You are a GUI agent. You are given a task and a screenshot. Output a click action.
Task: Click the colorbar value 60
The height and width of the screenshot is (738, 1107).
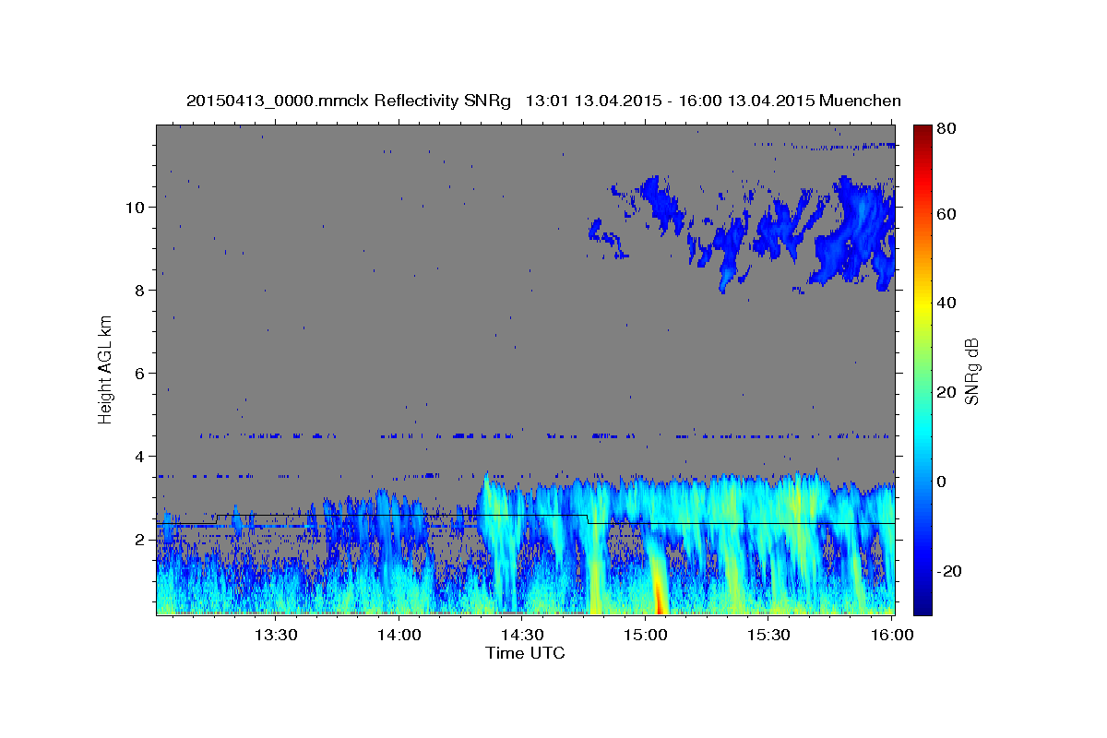tap(946, 214)
